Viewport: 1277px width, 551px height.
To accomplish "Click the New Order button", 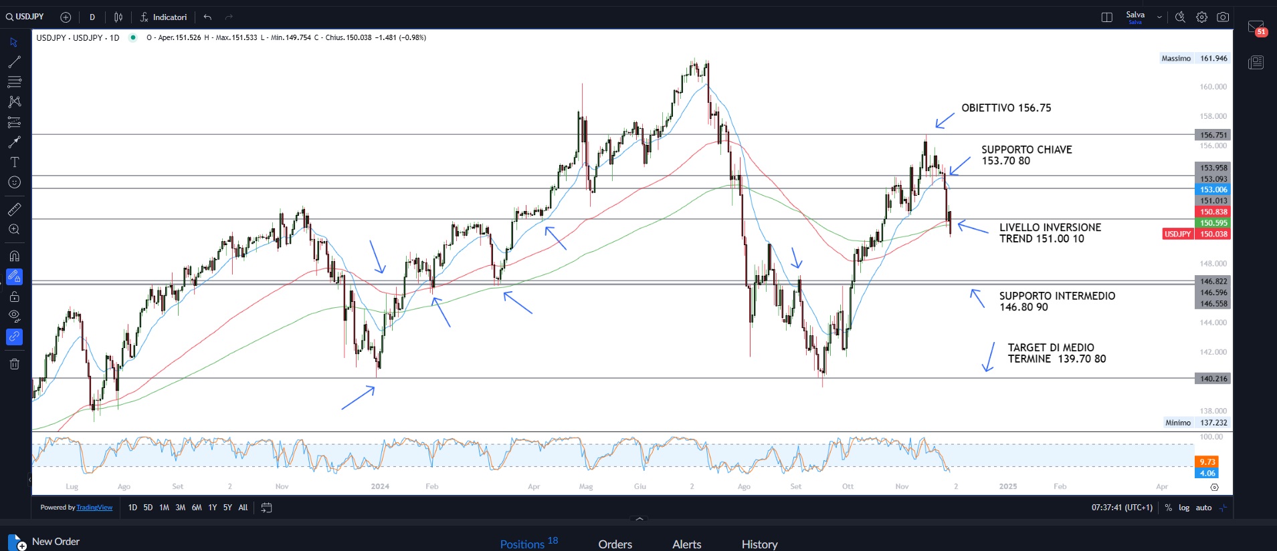I will [56, 542].
